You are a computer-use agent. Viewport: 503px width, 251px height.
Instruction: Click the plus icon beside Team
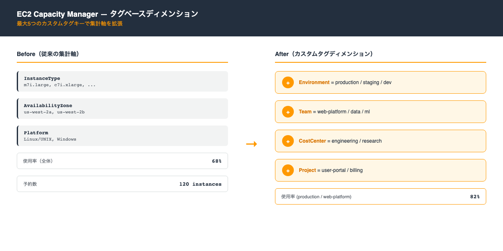click(x=288, y=112)
